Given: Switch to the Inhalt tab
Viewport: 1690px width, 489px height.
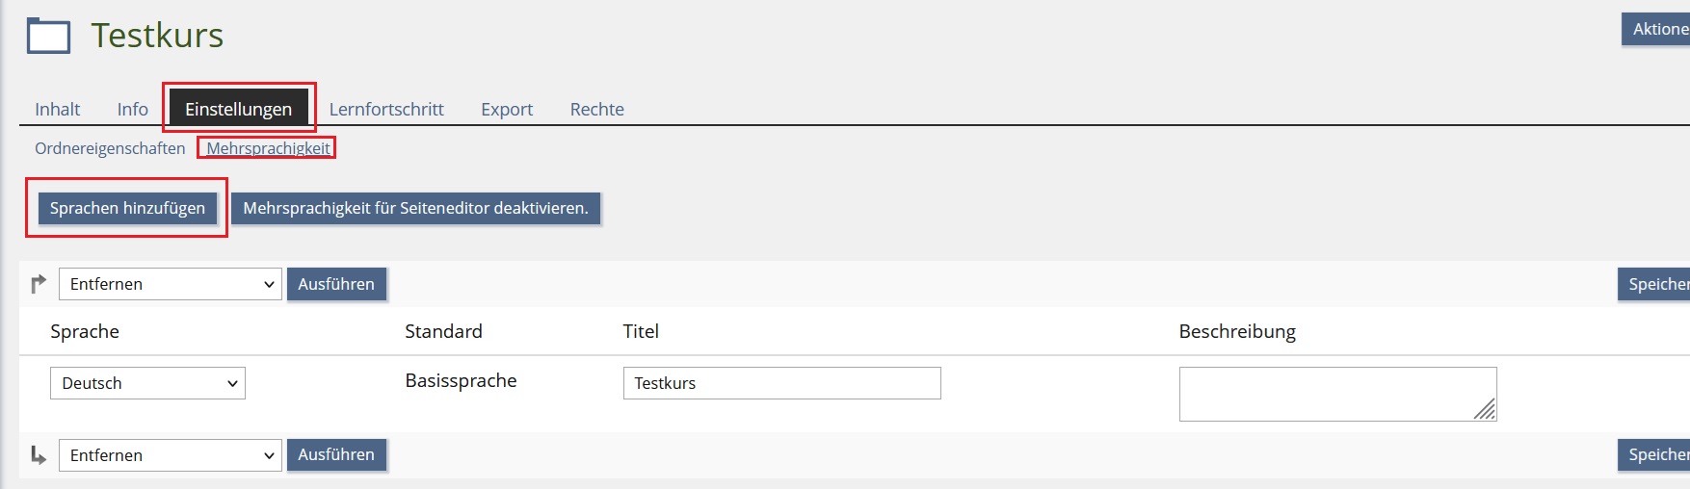Looking at the screenshot, I should pos(58,110).
